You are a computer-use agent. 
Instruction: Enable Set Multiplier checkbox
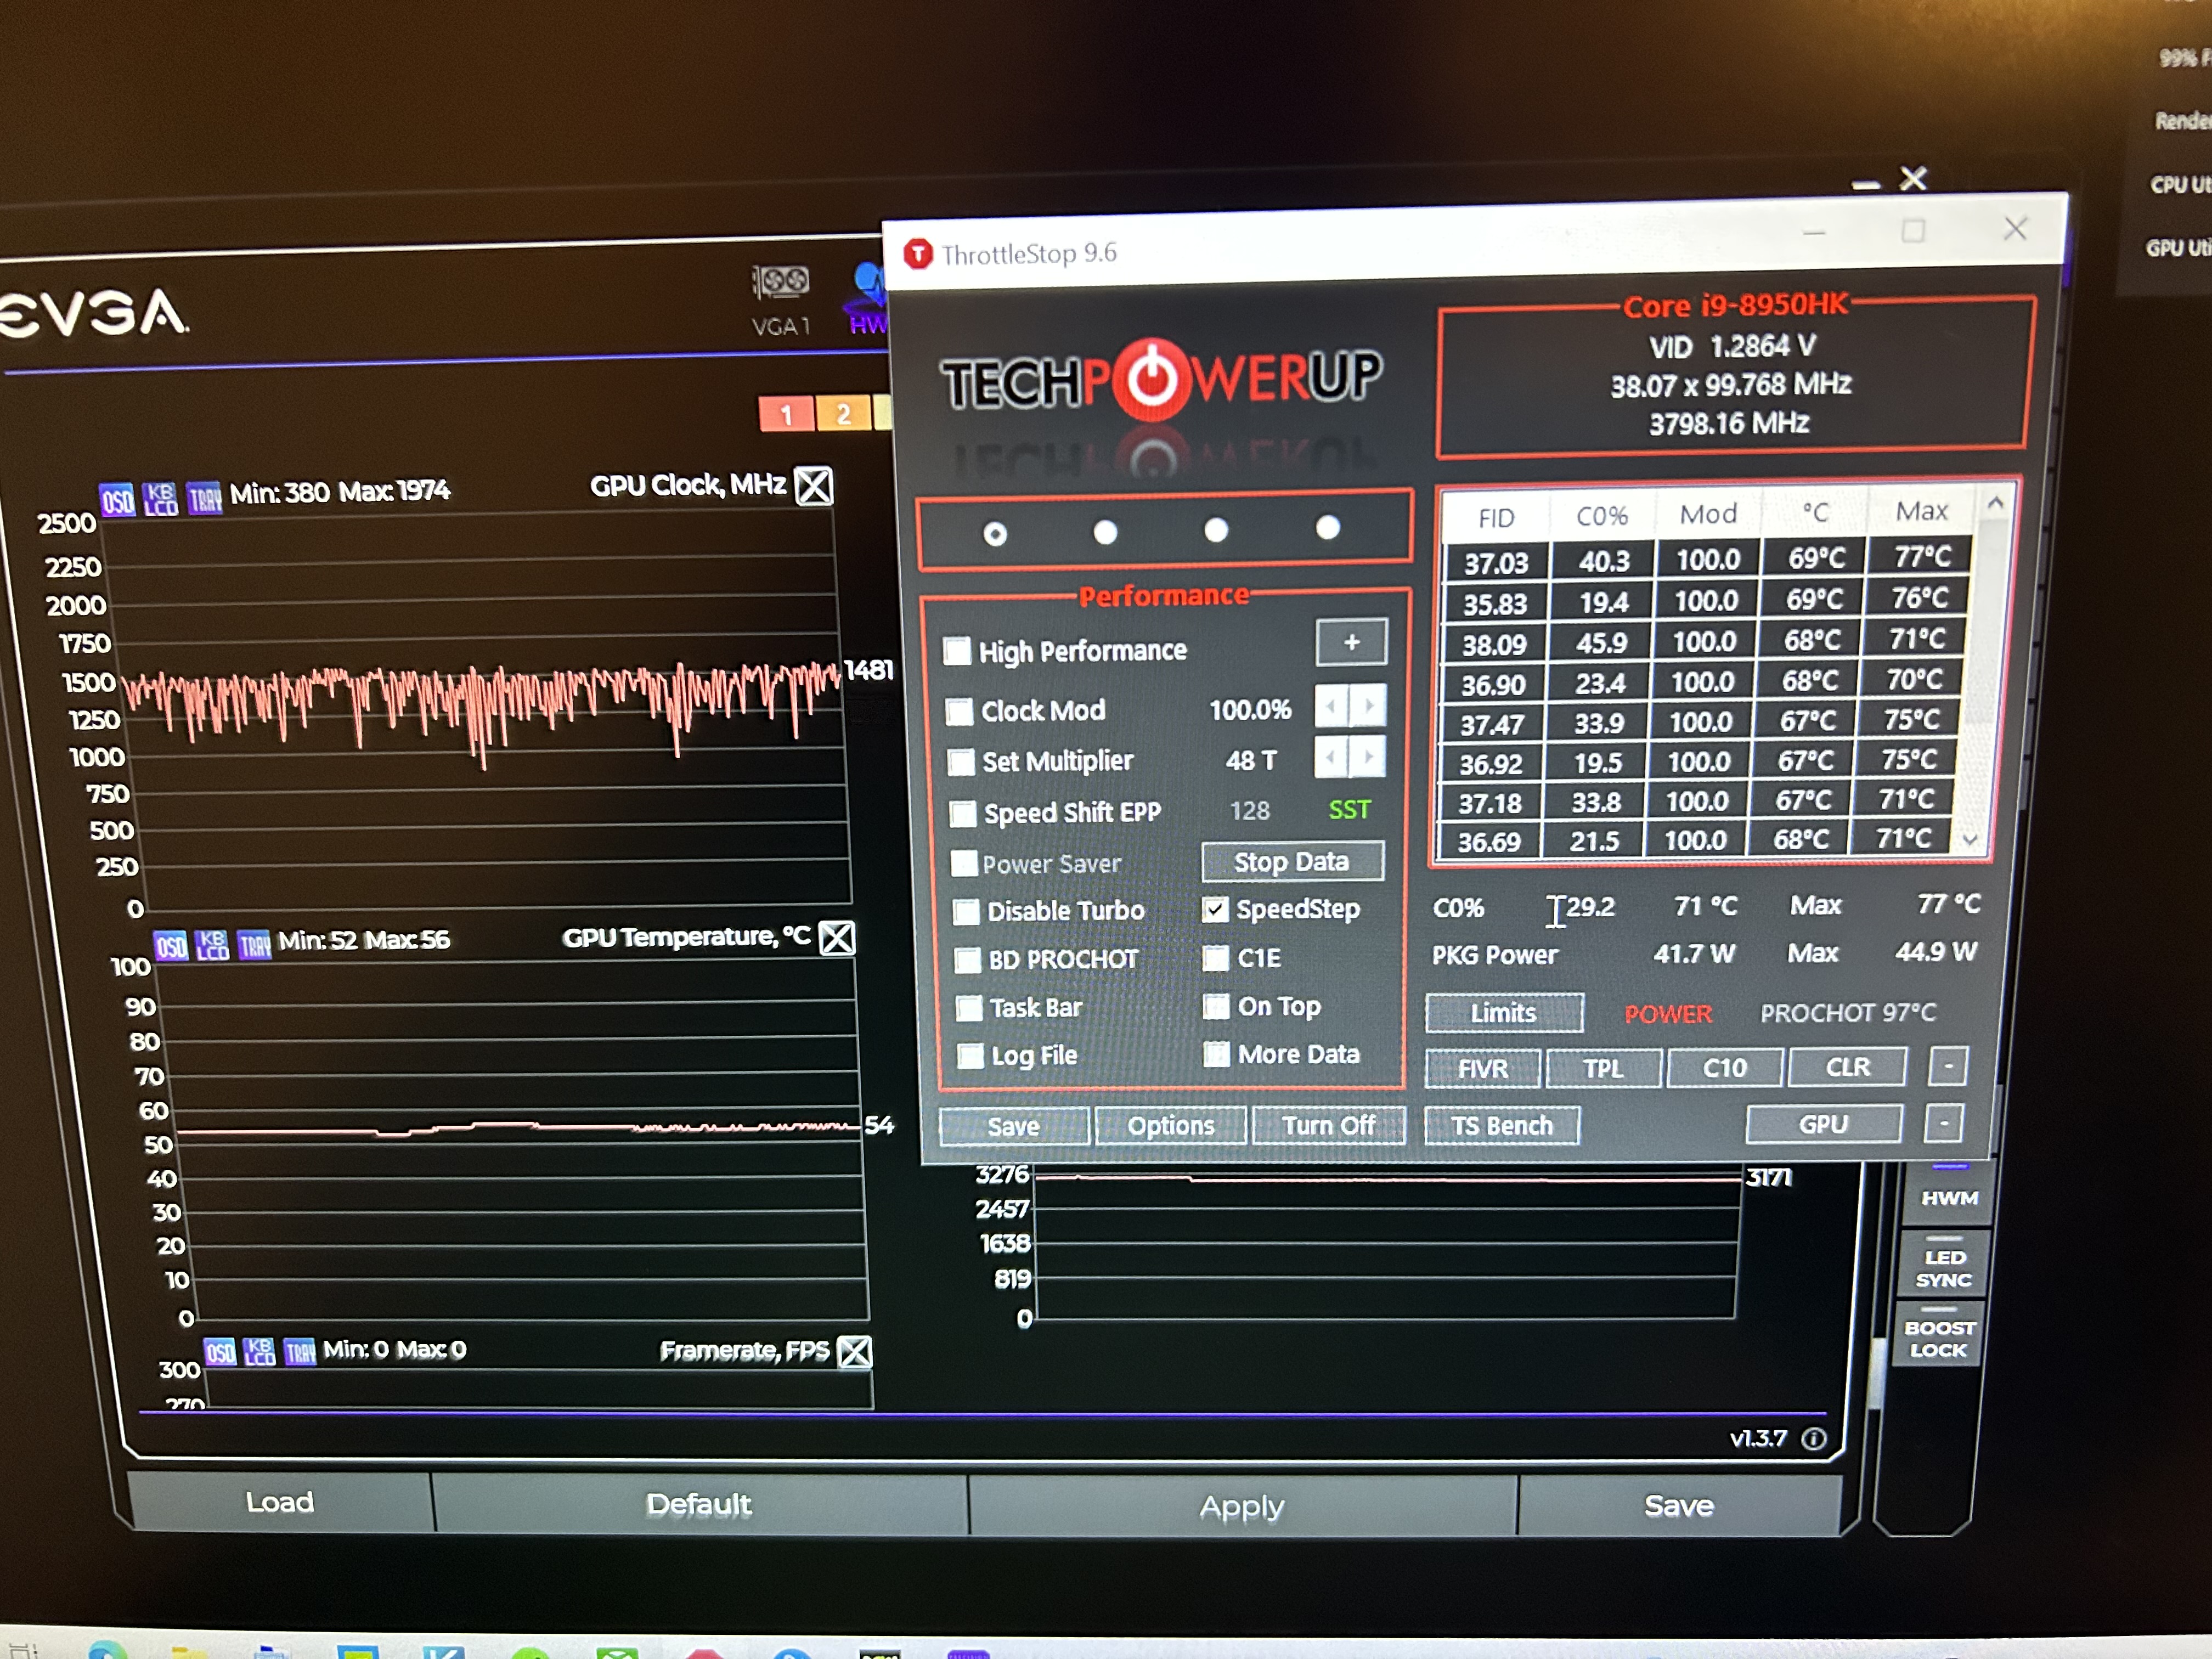961,762
